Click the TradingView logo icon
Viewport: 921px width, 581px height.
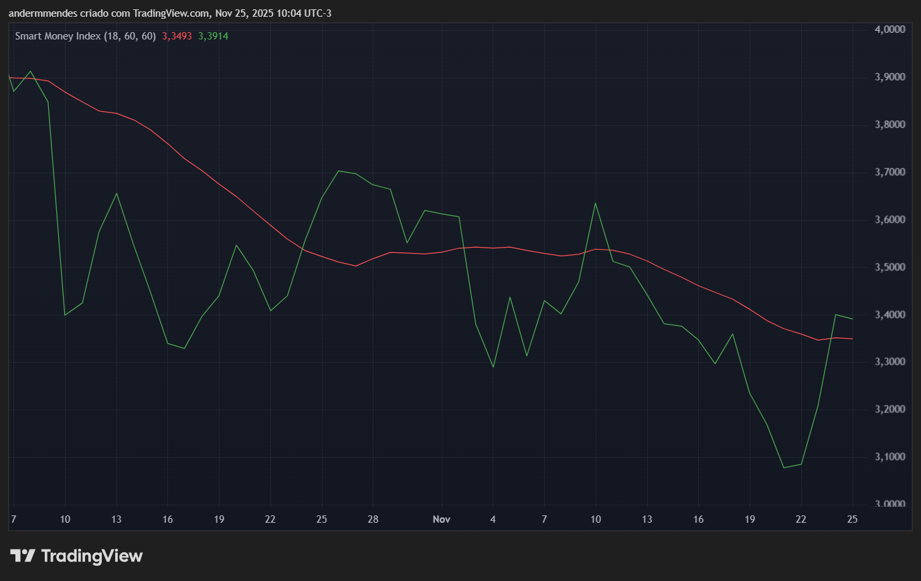(24, 555)
